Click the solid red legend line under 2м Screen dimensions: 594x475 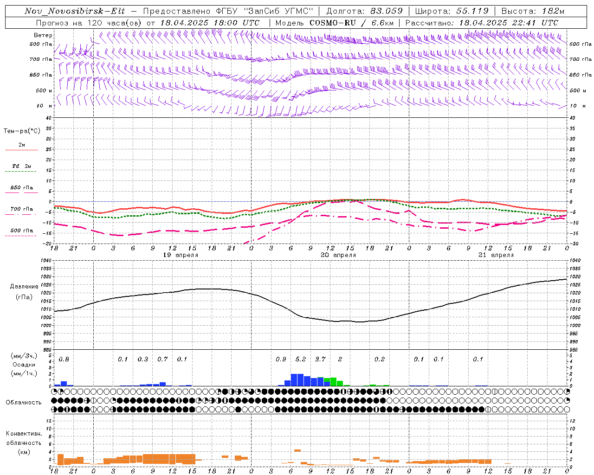tap(21, 150)
